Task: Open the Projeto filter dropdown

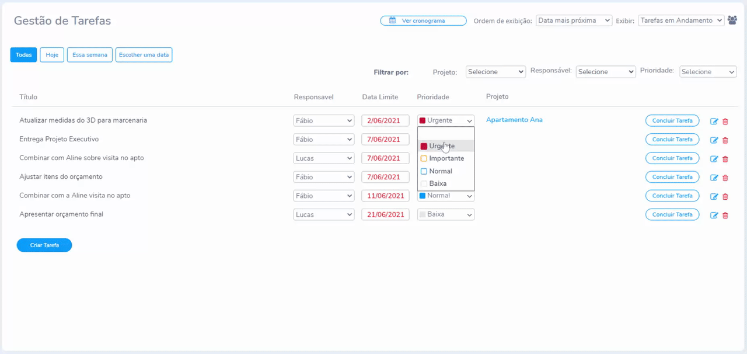Action: point(495,72)
